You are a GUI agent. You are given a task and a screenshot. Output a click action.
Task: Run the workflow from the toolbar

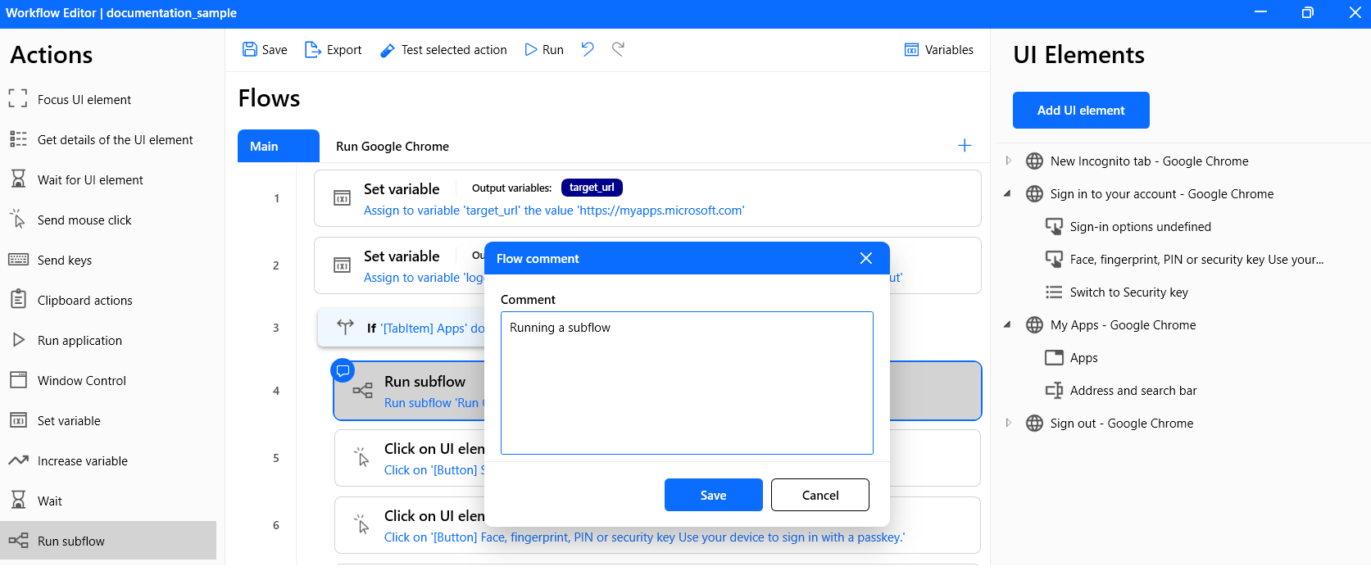[x=544, y=50]
